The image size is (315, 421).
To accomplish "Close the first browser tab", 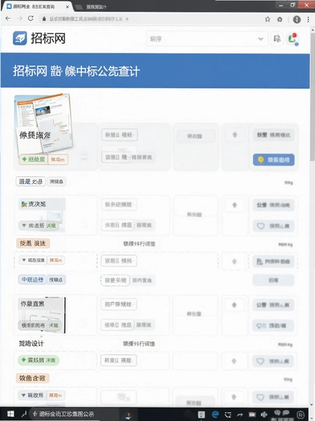I will pyautogui.click(x=68, y=7).
